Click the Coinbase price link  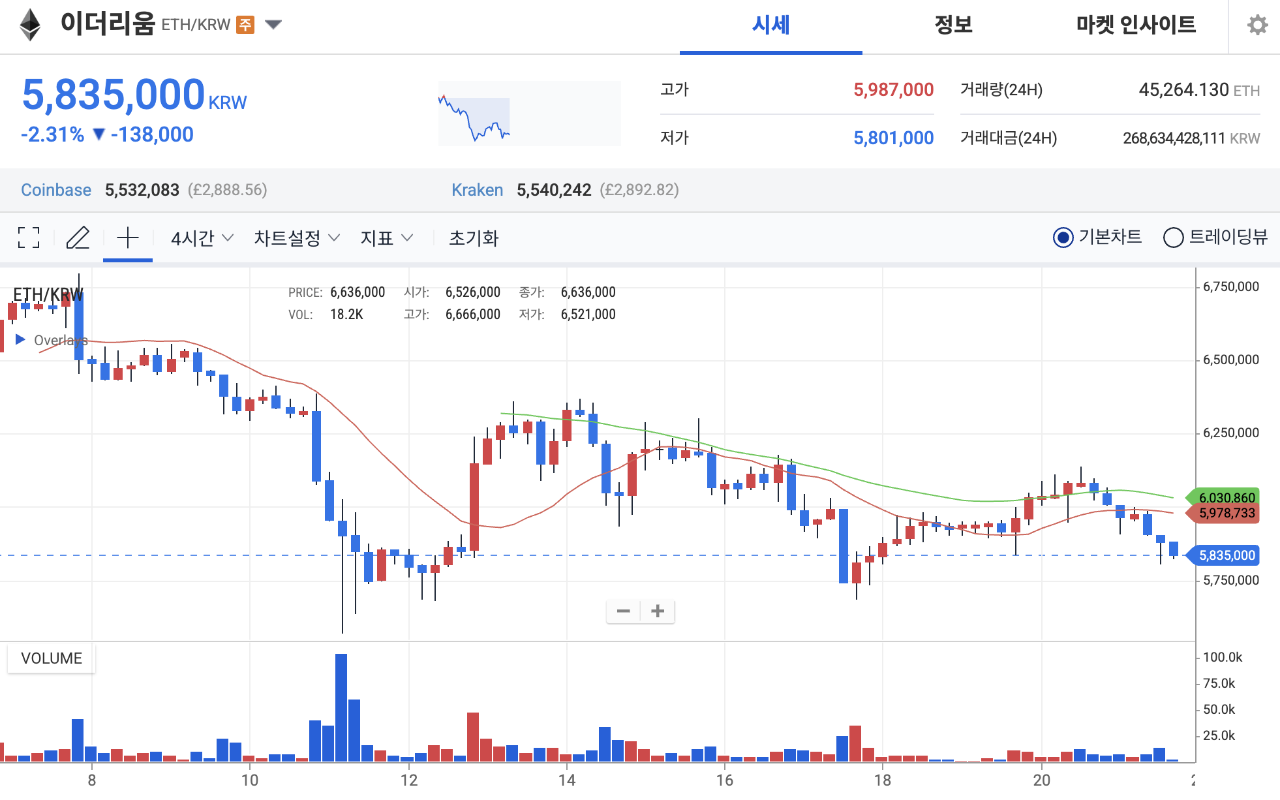pyautogui.click(x=56, y=190)
